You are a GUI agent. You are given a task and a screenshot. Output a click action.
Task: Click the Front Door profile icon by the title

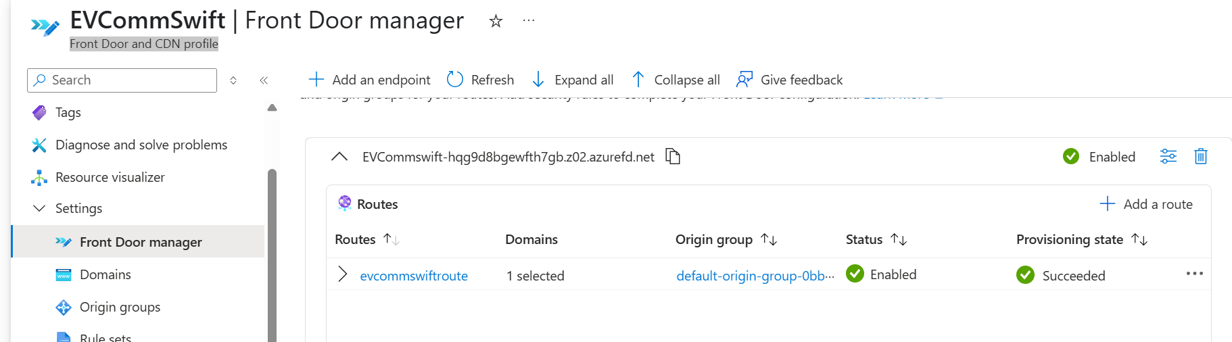click(x=45, y=27)
